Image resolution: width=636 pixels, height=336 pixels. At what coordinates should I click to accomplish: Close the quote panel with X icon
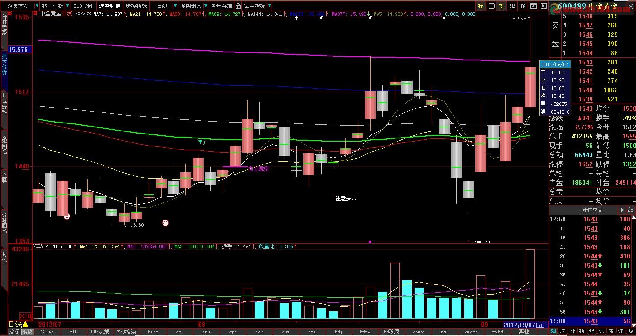tap(631, 6)
